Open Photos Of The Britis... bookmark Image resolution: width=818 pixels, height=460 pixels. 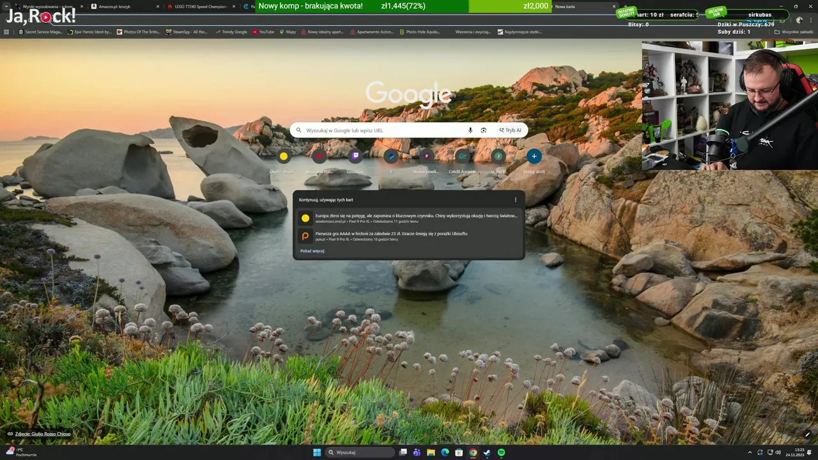pos(139,31)
